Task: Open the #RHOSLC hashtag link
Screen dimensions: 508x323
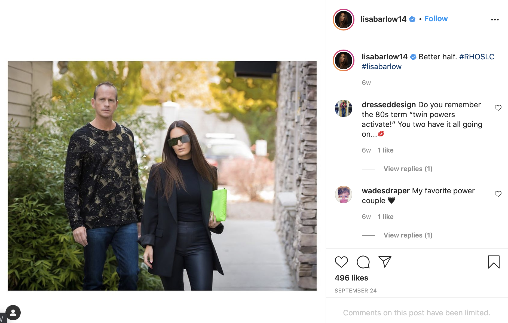Action: pyautogui.click(x=476, y=57)
